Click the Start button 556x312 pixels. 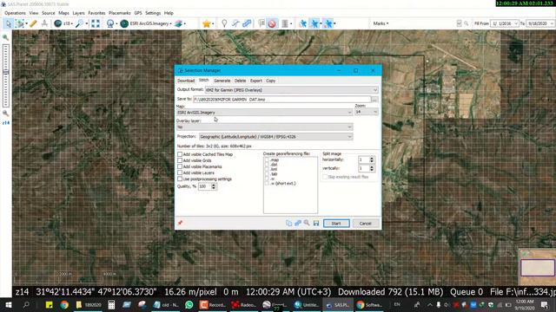coord(336,224)
